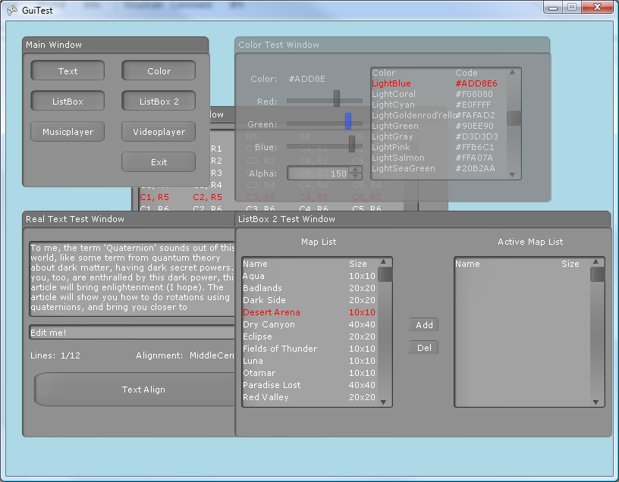Click the down arrow of Active Map List scrollbar
This screenshot has width=619, height=482.
597,402
